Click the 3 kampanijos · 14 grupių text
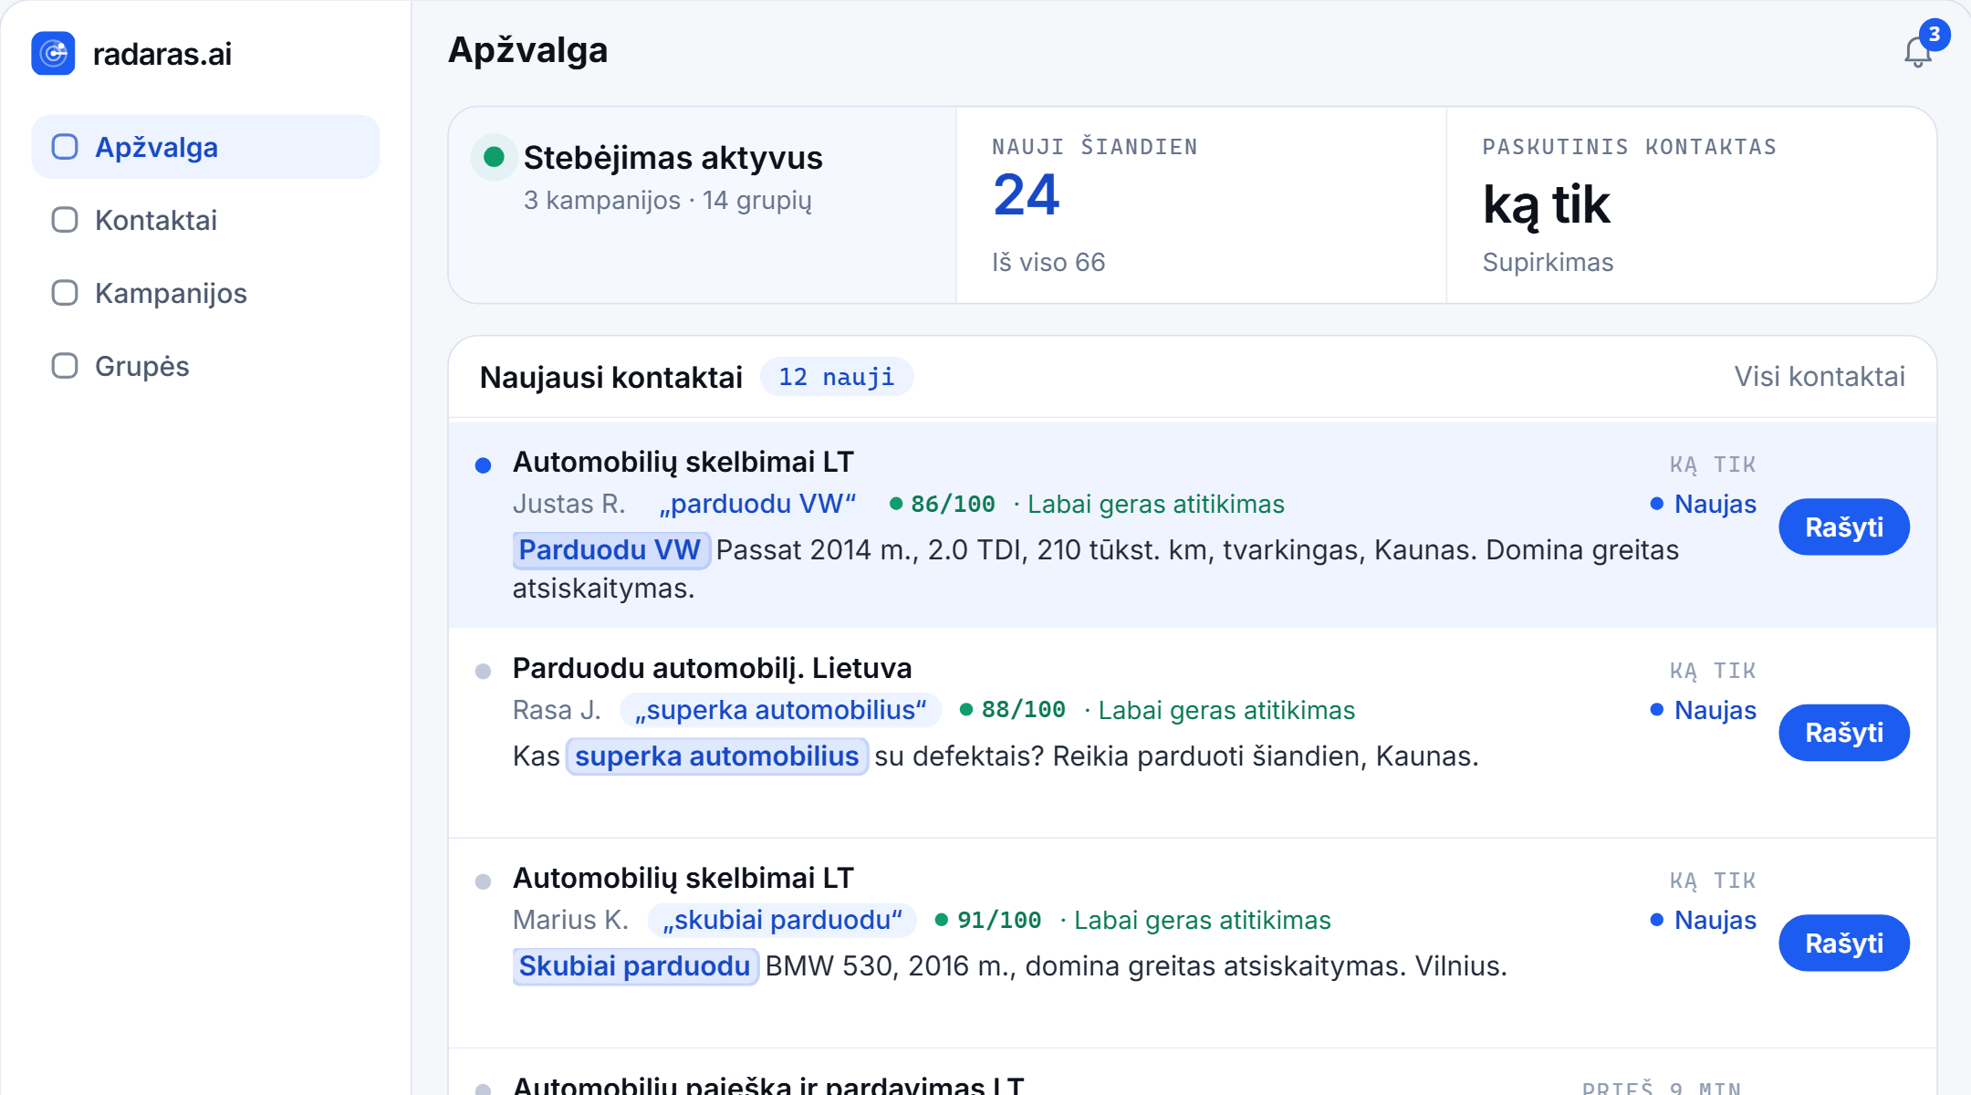This screenshot has height=1095, width=1971. click(668, 200)
